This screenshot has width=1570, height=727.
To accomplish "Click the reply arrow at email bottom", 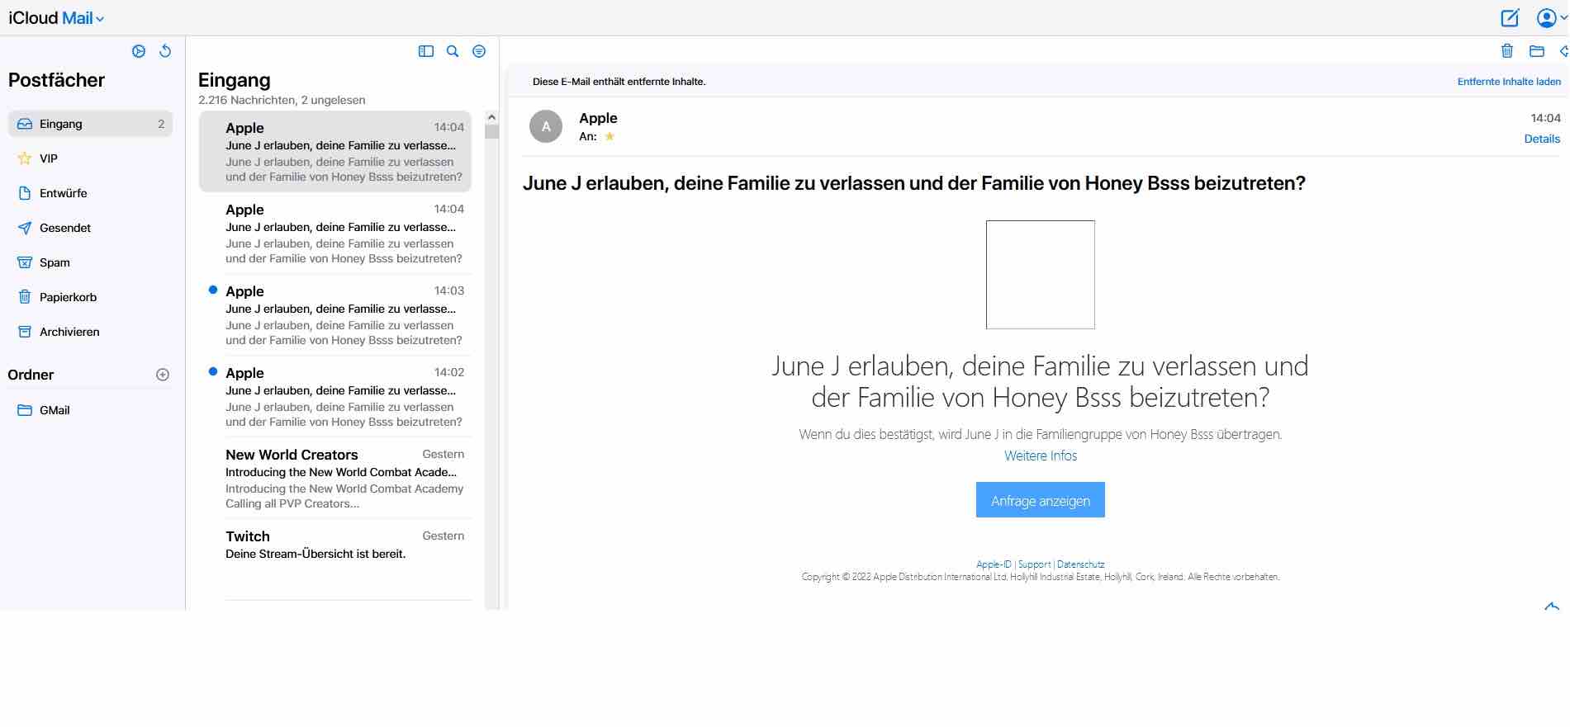I will point(1552,607).
